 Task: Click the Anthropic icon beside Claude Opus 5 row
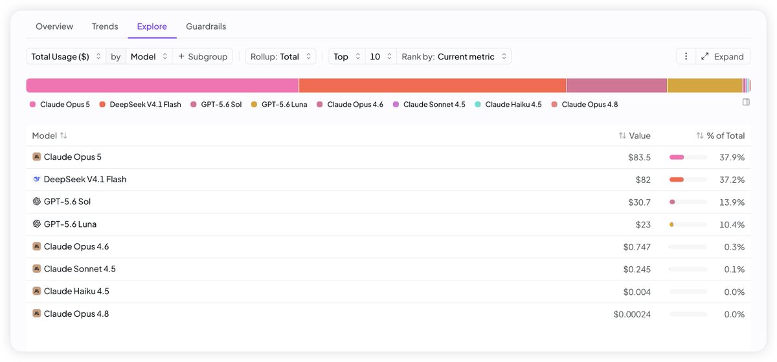pos(37,156)
